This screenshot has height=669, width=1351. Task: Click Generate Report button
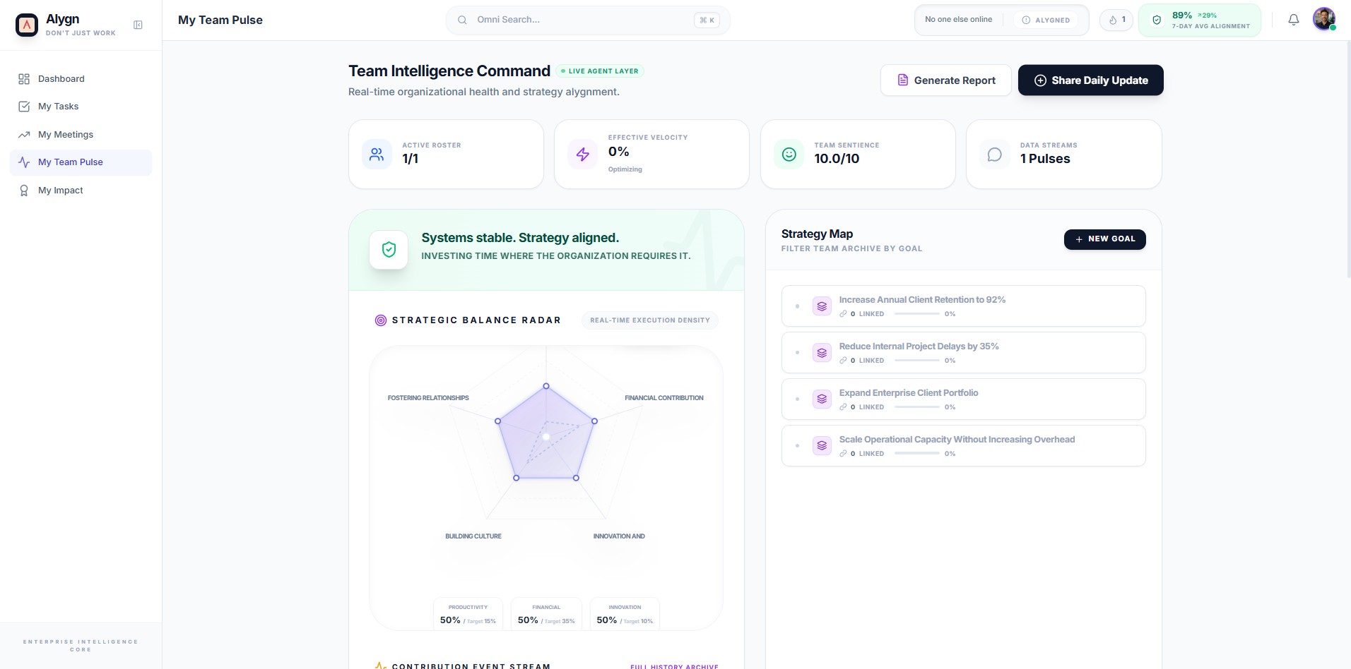tap(946, 80)
